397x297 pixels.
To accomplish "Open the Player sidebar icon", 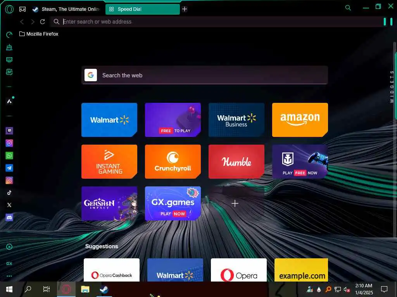I will point(9,247).
